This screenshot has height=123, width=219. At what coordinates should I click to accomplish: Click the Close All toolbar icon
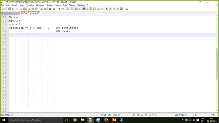[x=21, y=9]
